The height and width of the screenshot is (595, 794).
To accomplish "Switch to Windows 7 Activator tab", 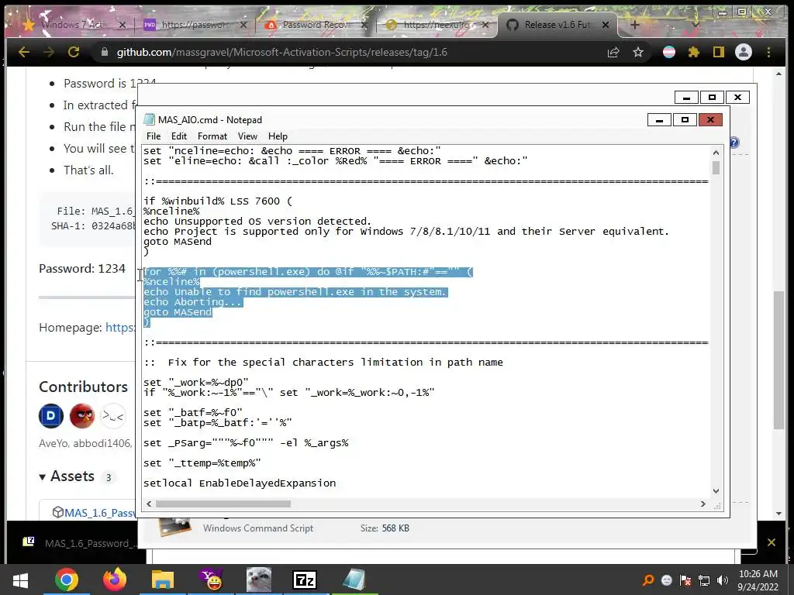I will coord(74,24).
